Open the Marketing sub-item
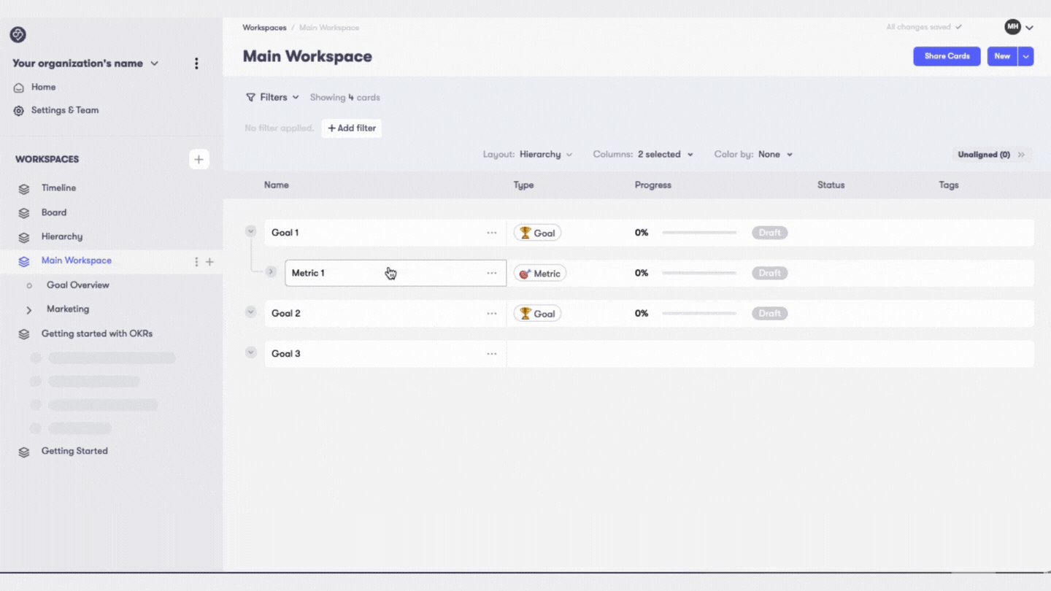Viewport: 1051px width, 591px height. (68, 309)
